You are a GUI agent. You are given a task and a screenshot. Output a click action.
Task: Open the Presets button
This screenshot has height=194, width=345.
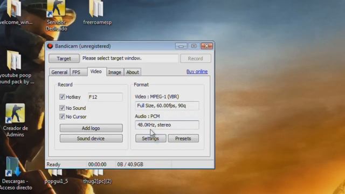(183, 138)
